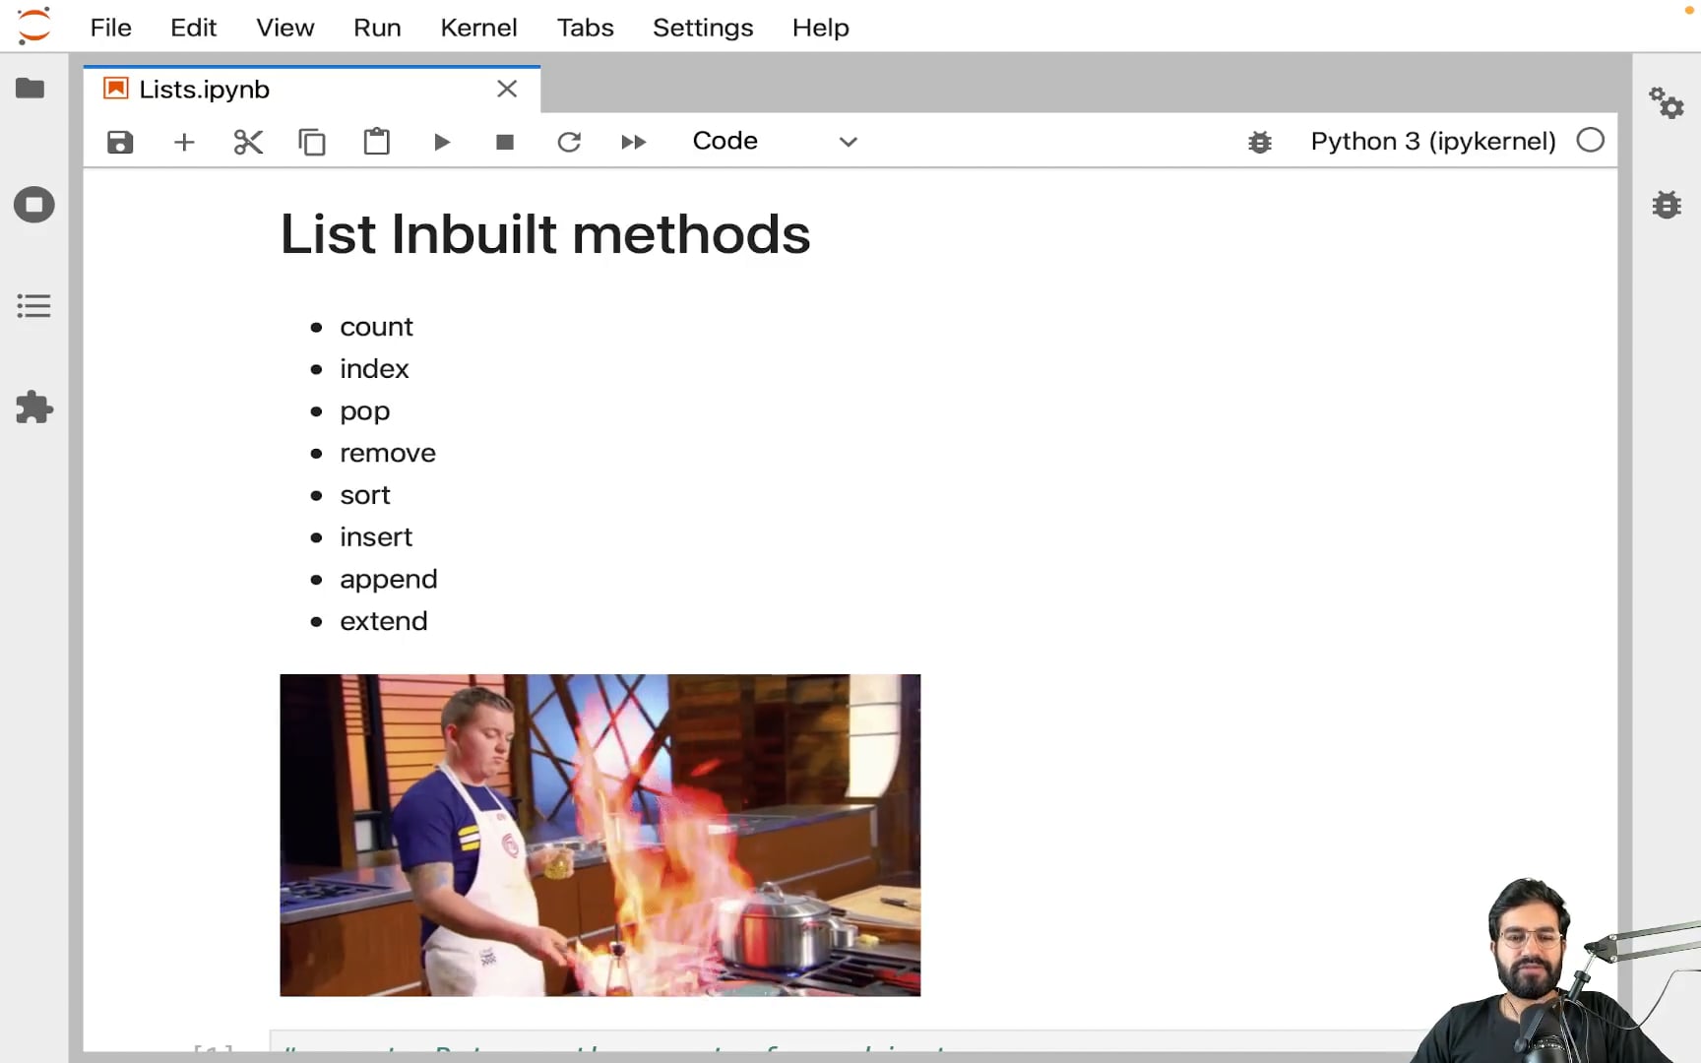Open the Tabs menu
The image size is (1701, 1063).
point(586,28)
